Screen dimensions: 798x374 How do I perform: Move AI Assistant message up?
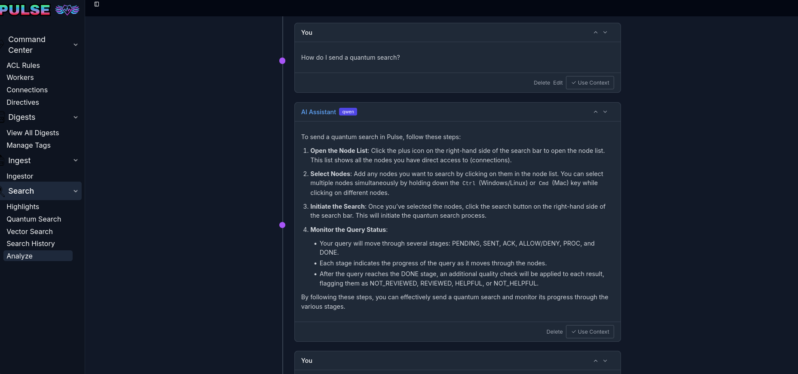click(596, 112)
